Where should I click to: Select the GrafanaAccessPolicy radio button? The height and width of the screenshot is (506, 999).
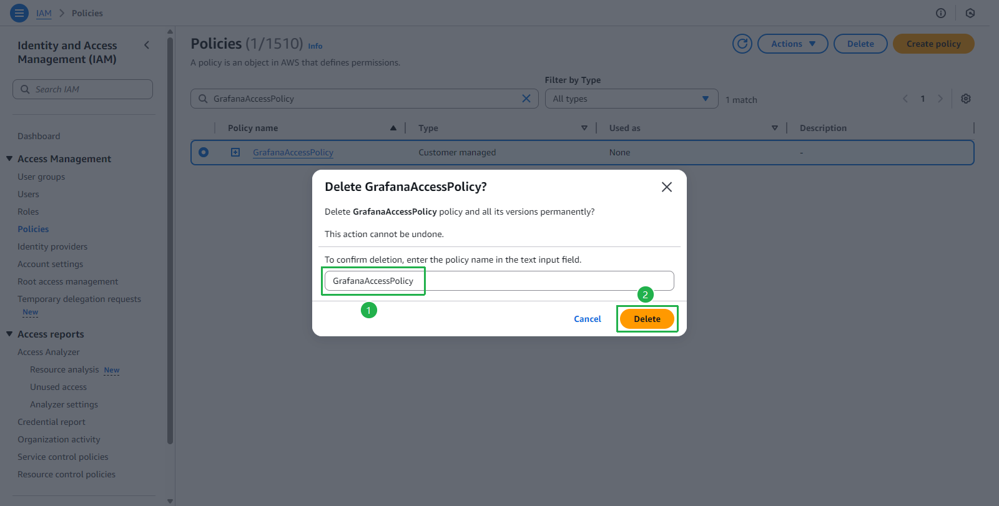pos(204,152)
